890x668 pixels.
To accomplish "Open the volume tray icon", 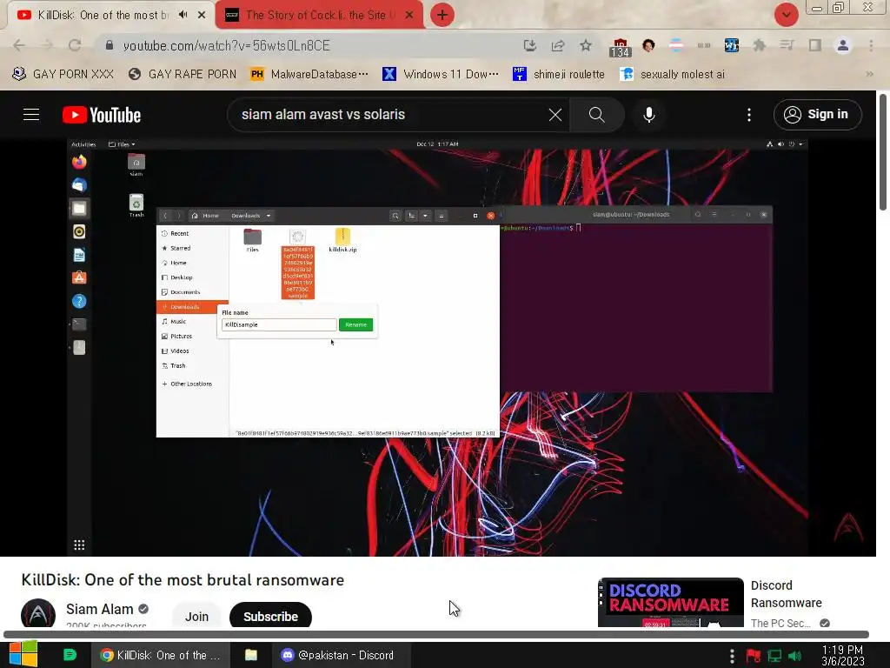I will click(x=795, y=656).
